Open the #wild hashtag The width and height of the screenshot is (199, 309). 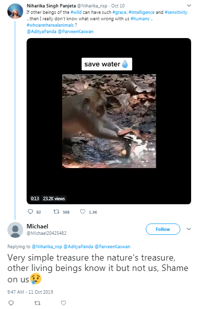pyautogui.click(x=76, y=12)
